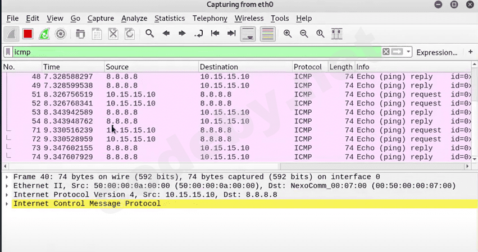Click the Expression... button
478x252 pixels.
pyautogui.click(x=436, y=52)
